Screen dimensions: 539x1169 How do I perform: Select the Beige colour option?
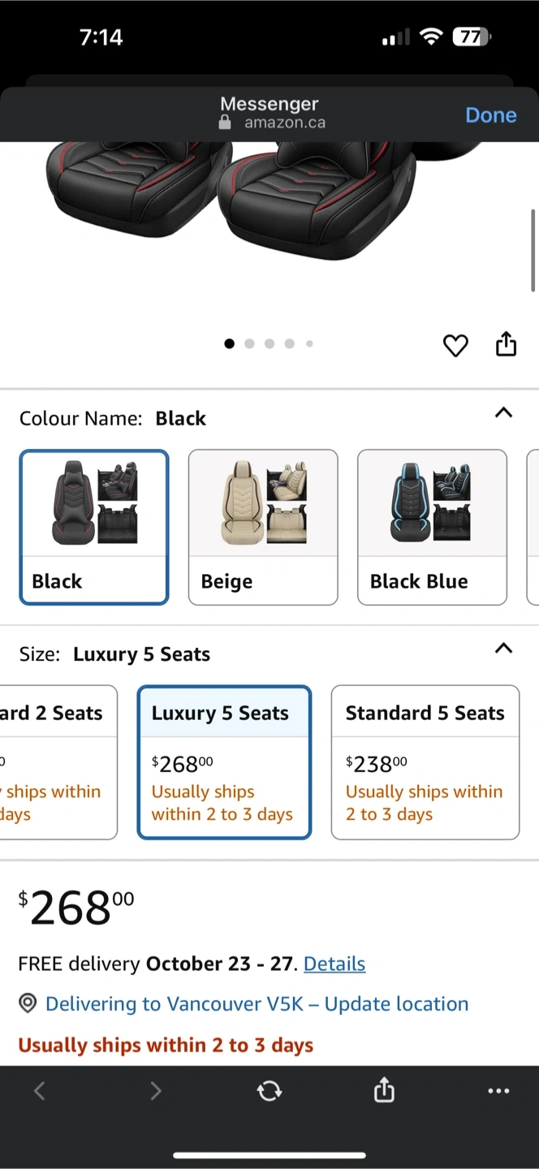(263, 527)
